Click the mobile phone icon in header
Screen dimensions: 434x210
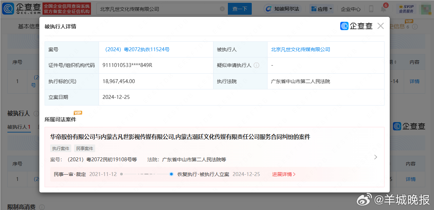[x=371, y=9]
